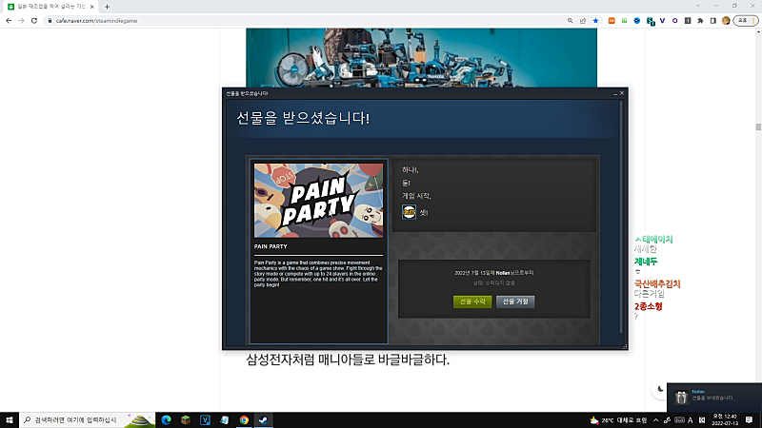Open the browser zoom magnifier icon
The width and height of the screenshot is (762, 428).
click(x=570, y=21)
